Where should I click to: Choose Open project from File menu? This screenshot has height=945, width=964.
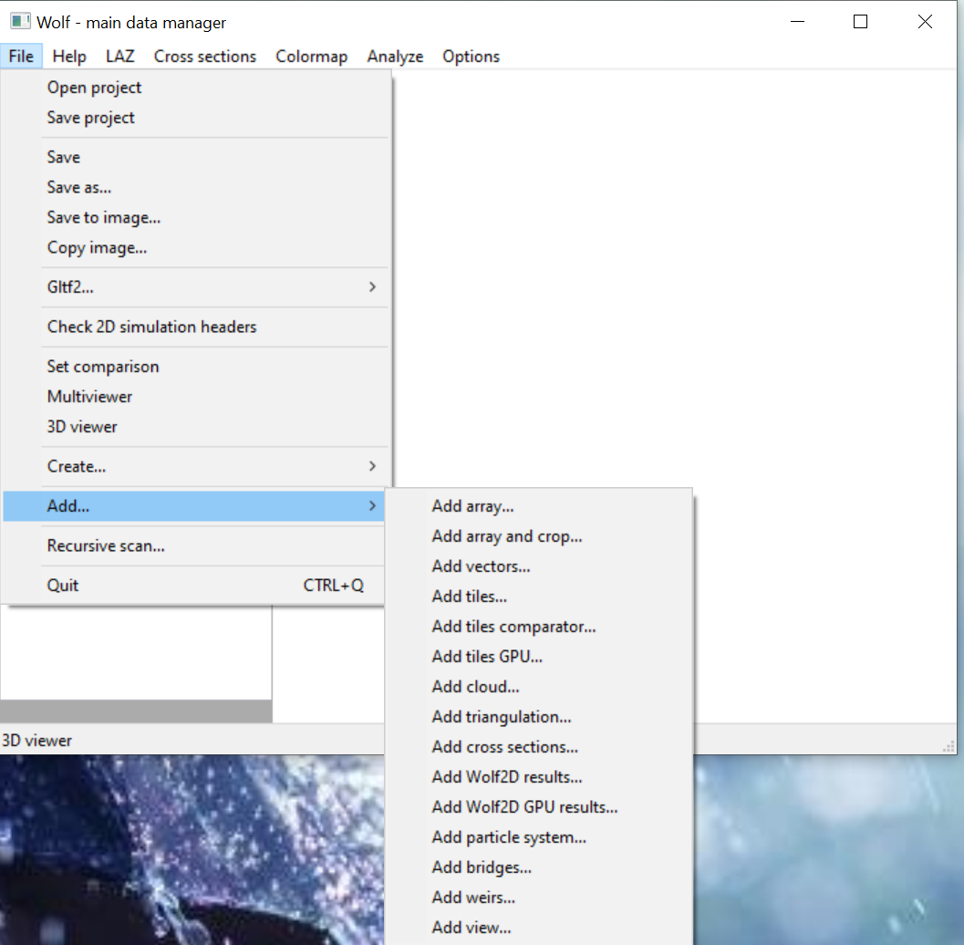point(95,88)
